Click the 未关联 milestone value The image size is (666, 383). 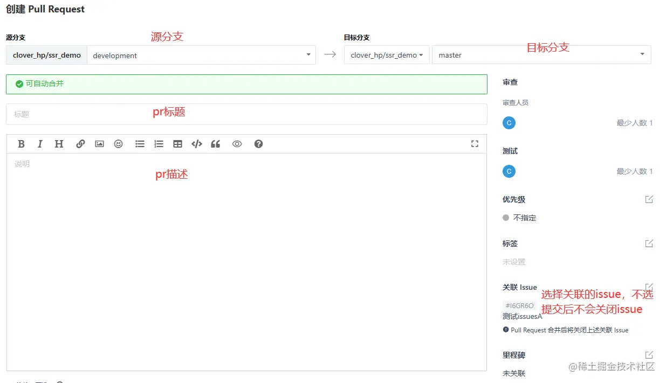click(514, 373)
